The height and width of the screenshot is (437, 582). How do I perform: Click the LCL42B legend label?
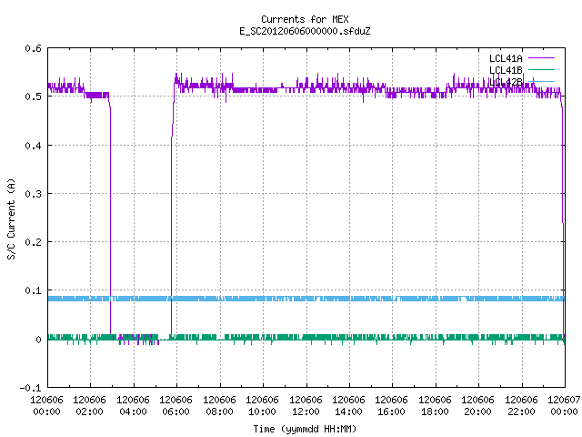[506, 82]
